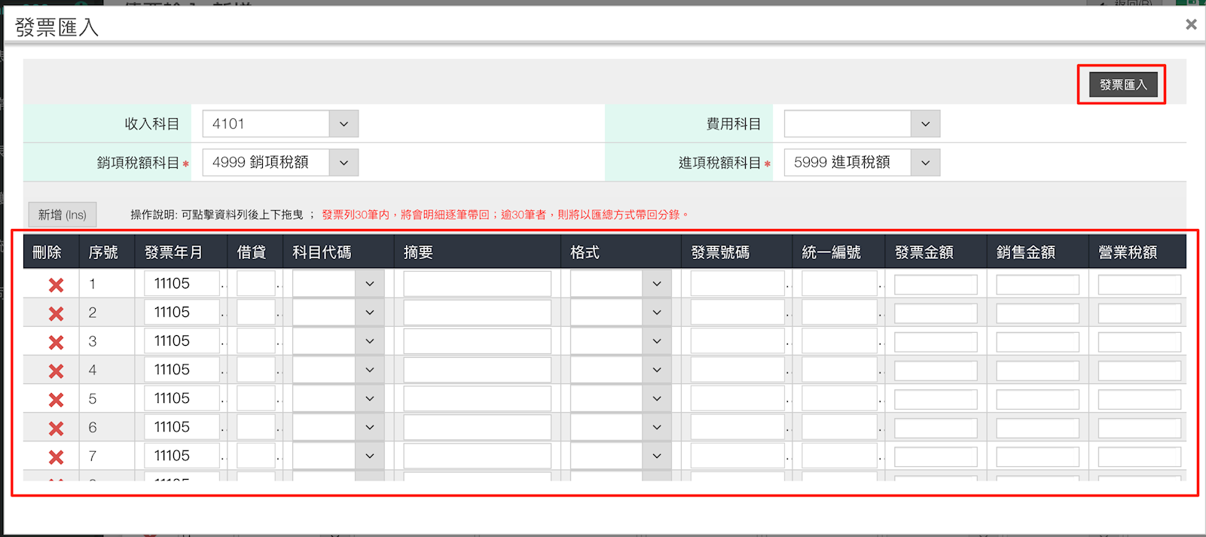Click the 摘要 field in row 1
The image size is (1206, 537).
[x=477, y=284]
